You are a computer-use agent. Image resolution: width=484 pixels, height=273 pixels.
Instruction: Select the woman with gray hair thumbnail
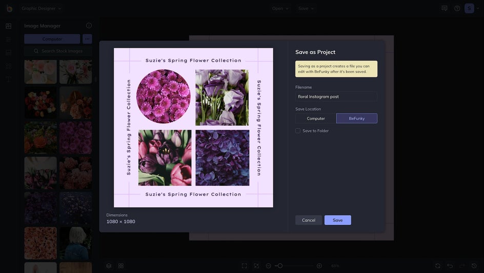[76, 243]
